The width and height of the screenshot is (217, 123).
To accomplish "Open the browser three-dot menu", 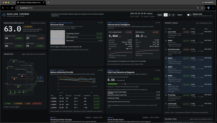I will tap(213, 8).
